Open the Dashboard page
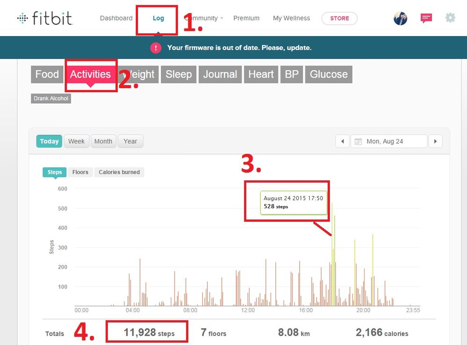Image resolution: width=467 pixels, height=345 pixels. point(116,18)
